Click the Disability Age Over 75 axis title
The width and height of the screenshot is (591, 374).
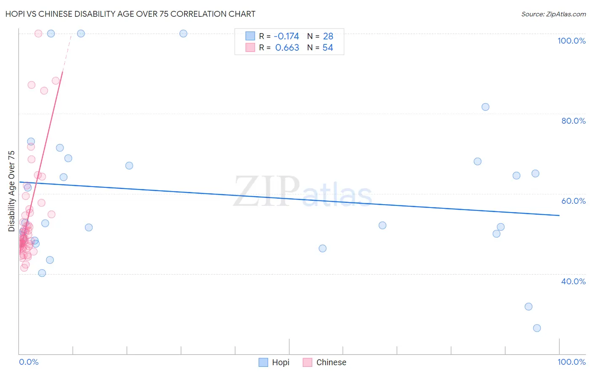[11, 191]
